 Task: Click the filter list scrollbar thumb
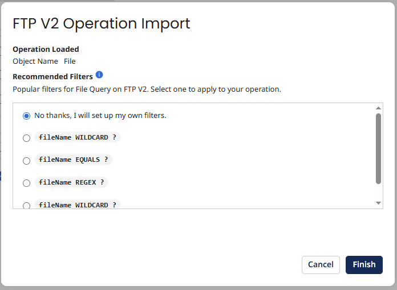tap(378, 148)
